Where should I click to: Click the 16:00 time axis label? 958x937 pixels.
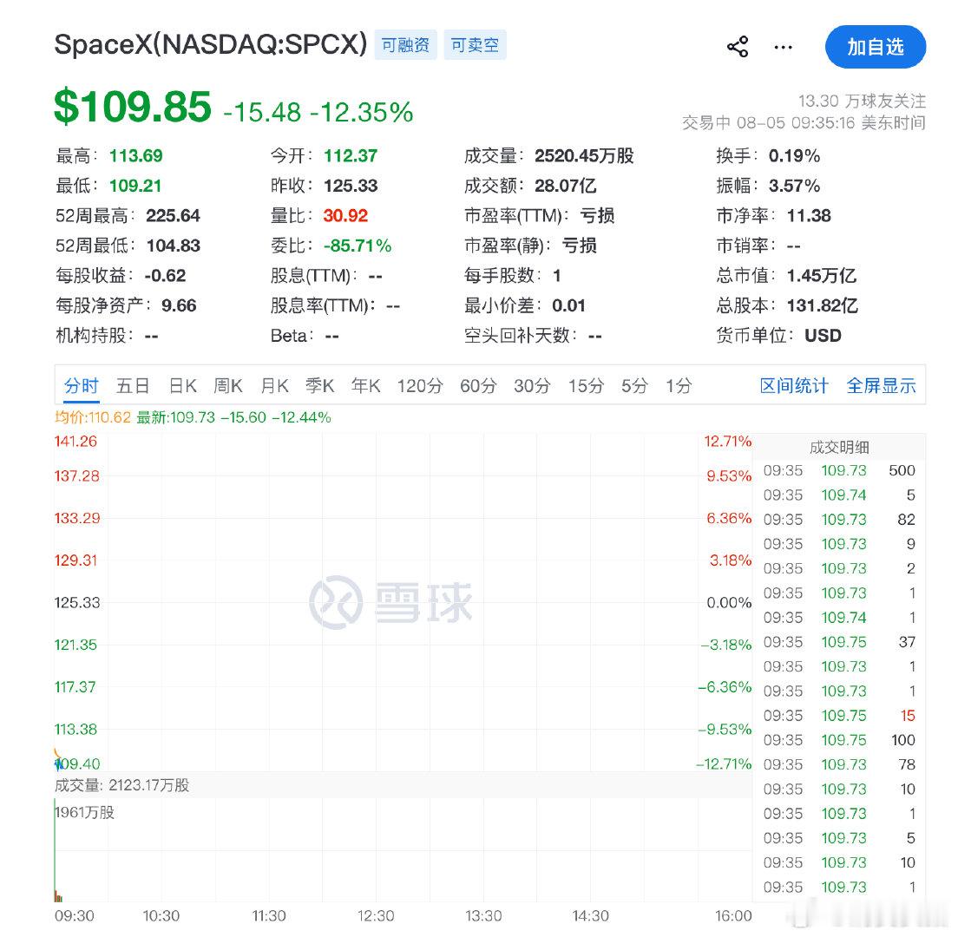(x=733, y=915)
